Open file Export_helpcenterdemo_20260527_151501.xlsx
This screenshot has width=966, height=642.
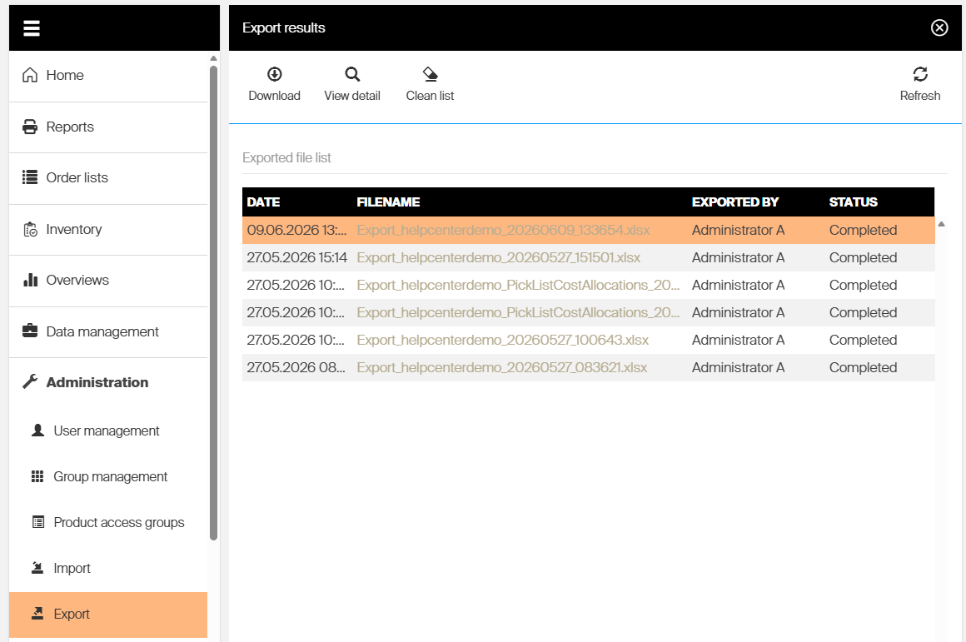point(498,257)
